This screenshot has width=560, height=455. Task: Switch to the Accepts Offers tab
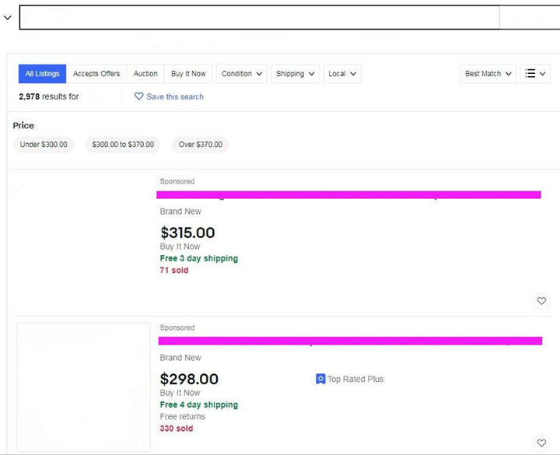96,74
